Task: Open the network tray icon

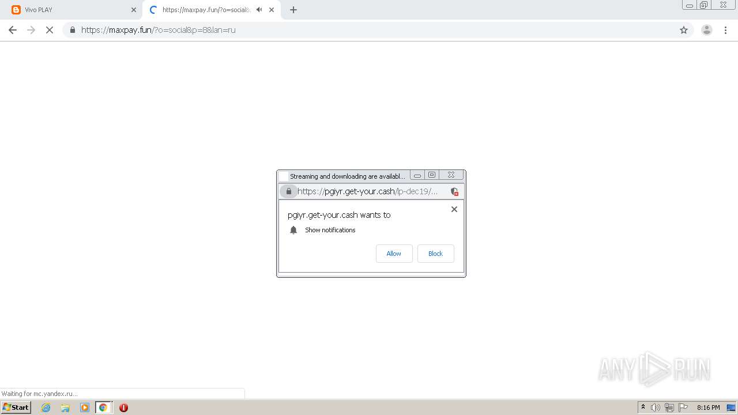Action: coord(669,408)
